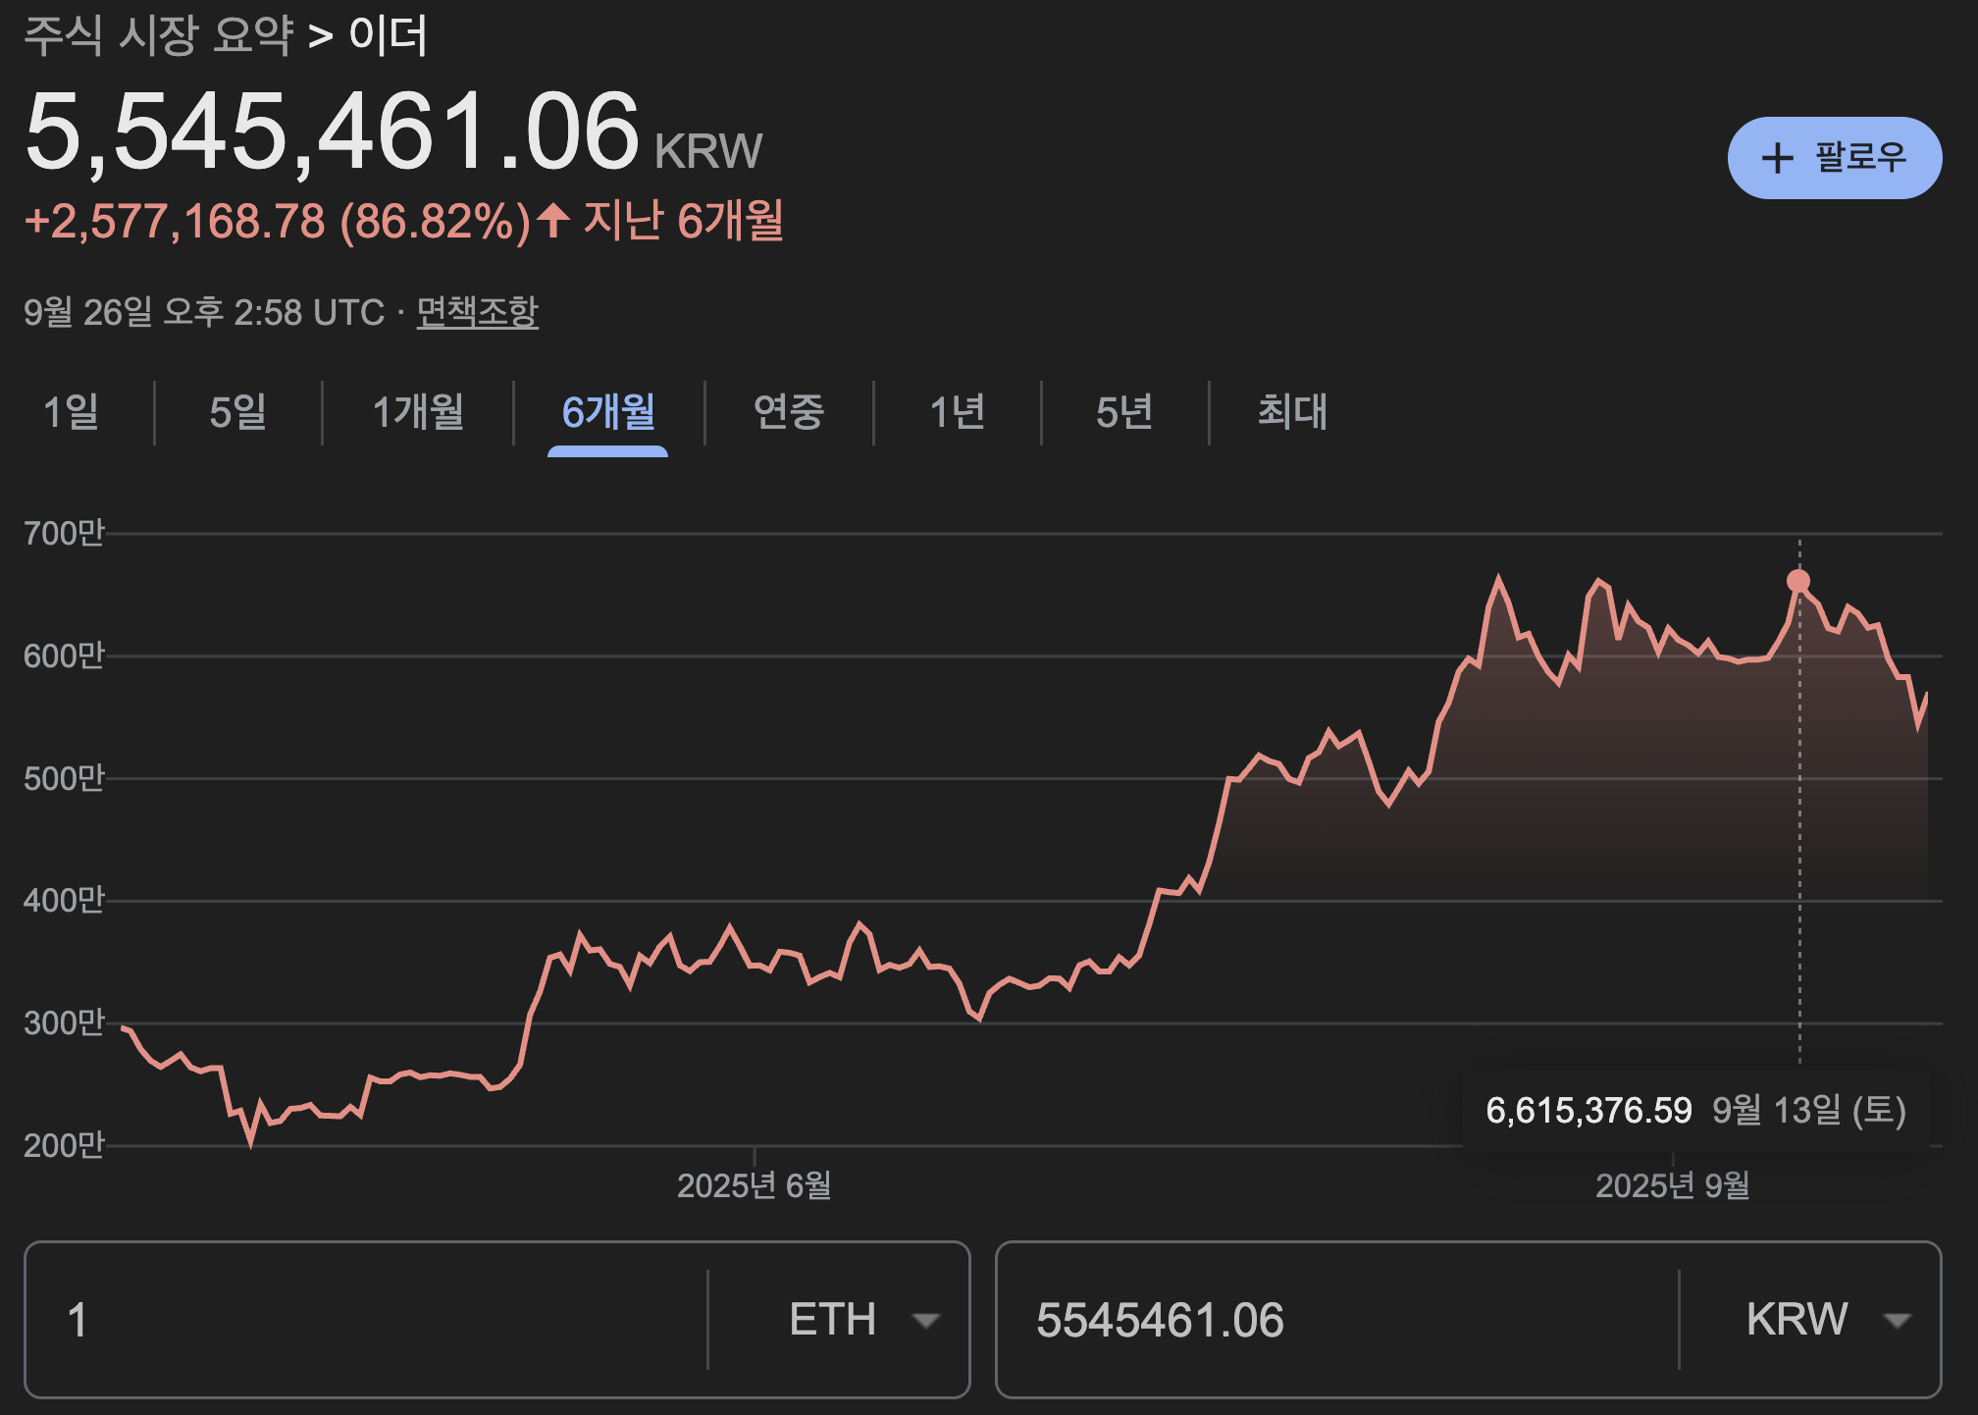This screenshot has height=1415, width=1978.
Task: Click the upward red arrow beside 86.82%
Action: (x=552, y=224)
